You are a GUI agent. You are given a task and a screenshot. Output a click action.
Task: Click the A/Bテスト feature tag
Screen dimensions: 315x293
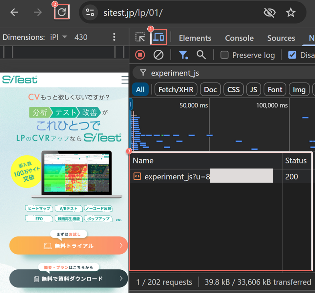click(x=69, y=209)
